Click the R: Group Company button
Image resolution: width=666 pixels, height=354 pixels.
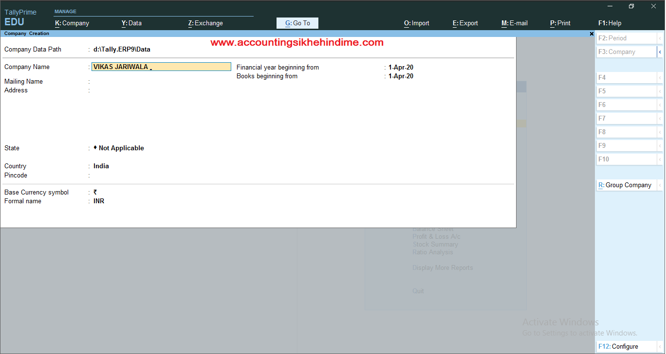(x=627, y=185)
